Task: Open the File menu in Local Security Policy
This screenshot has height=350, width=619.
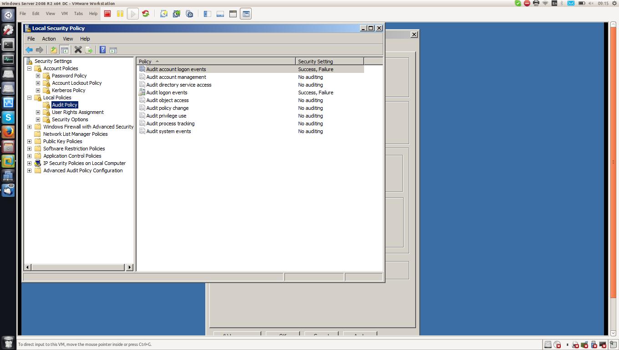Action: pyautogui.click(x=31, y=39)
